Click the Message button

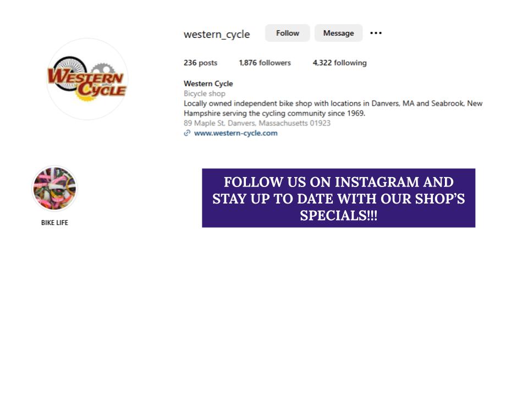click(338, 33)
